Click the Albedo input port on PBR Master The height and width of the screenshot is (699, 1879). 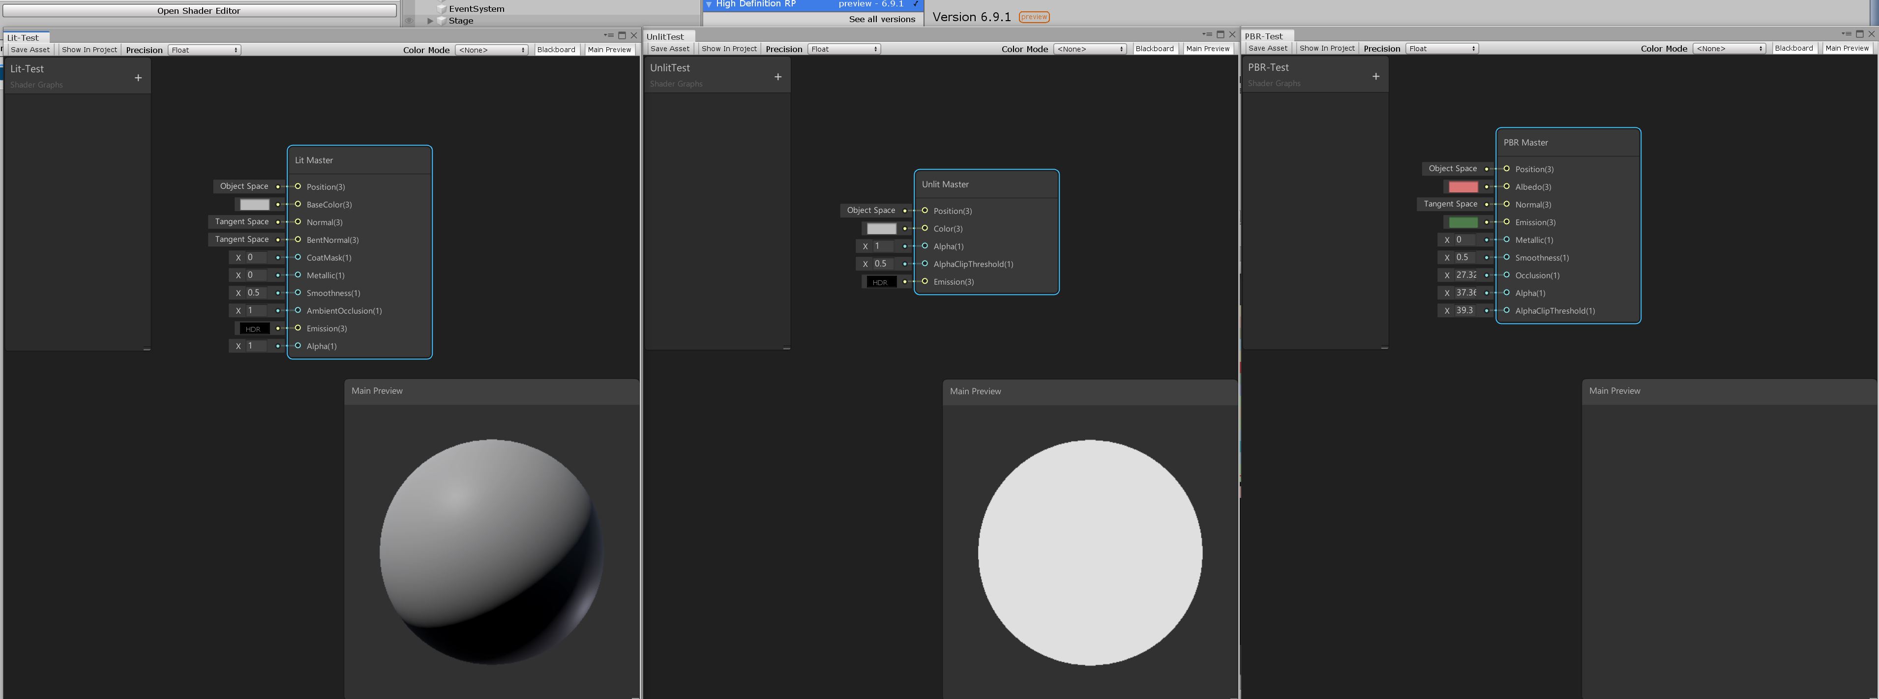1506,187
